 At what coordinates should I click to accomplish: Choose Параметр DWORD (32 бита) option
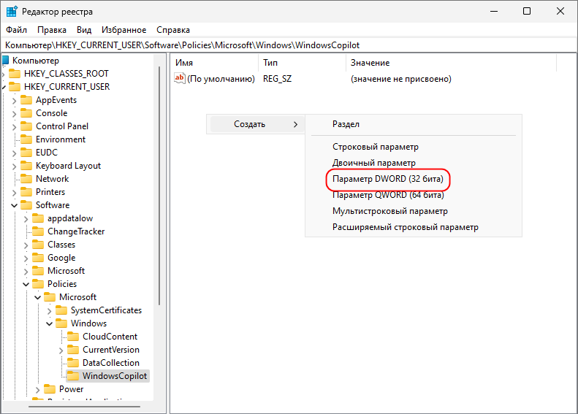point(387,179)
